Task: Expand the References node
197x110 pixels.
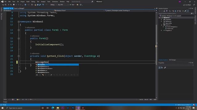Action: tap(162, 21)
